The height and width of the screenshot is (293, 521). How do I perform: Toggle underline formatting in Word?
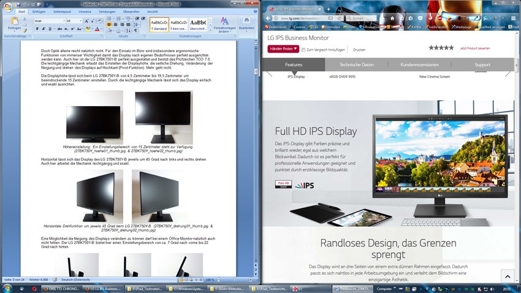coord(50,29)
